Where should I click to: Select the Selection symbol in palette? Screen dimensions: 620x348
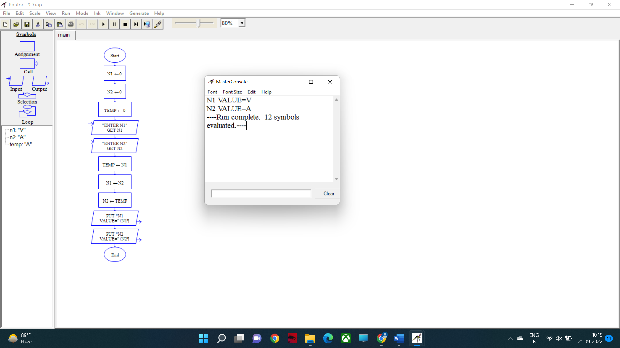tap(27, 96)
